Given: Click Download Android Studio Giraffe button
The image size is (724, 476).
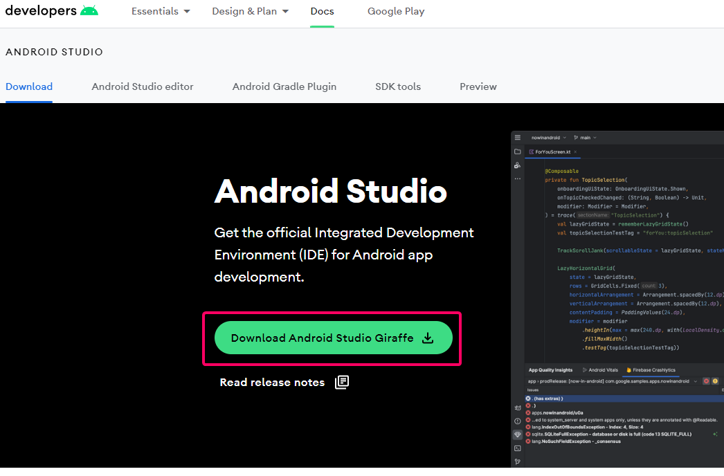Looking at the screenshot, I should coord(334,338).
